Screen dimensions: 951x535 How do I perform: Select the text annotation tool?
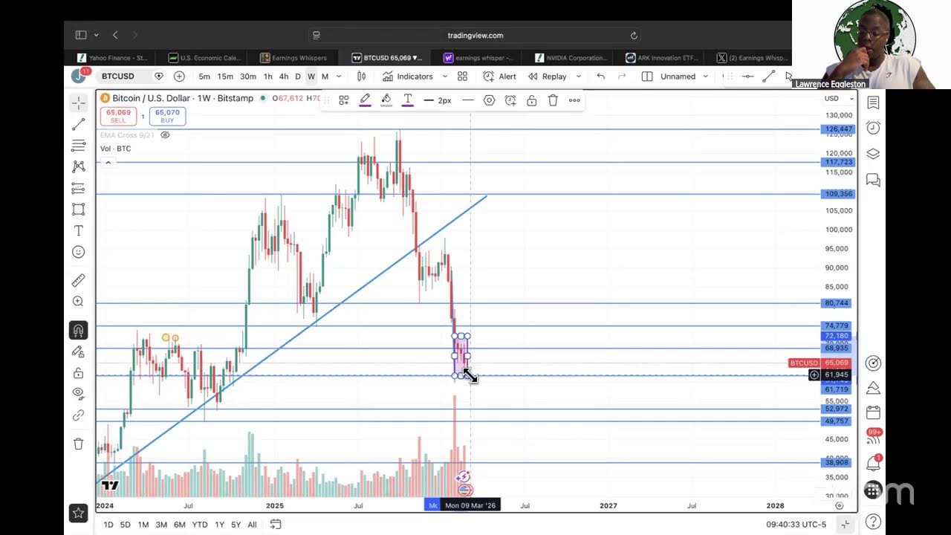[78, 231]
